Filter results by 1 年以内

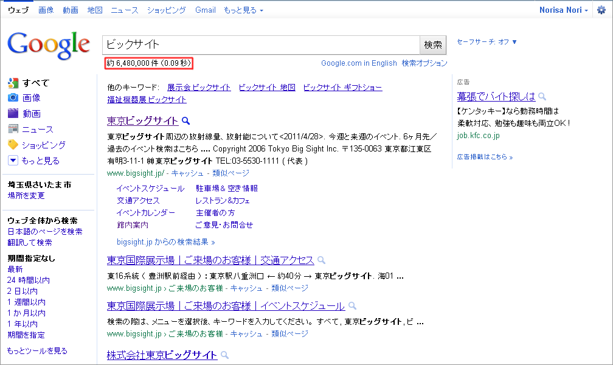23,324
